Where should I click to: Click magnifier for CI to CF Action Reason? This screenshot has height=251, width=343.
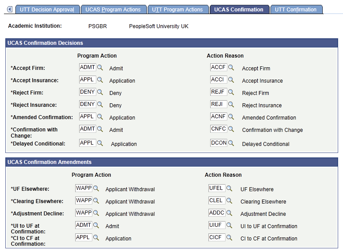tap(229, 238)
